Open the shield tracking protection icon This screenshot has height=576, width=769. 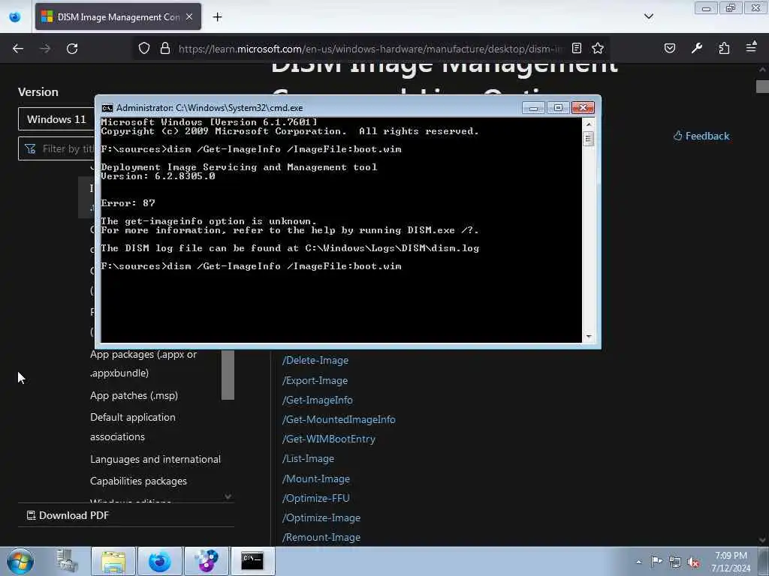pos(143,48)
